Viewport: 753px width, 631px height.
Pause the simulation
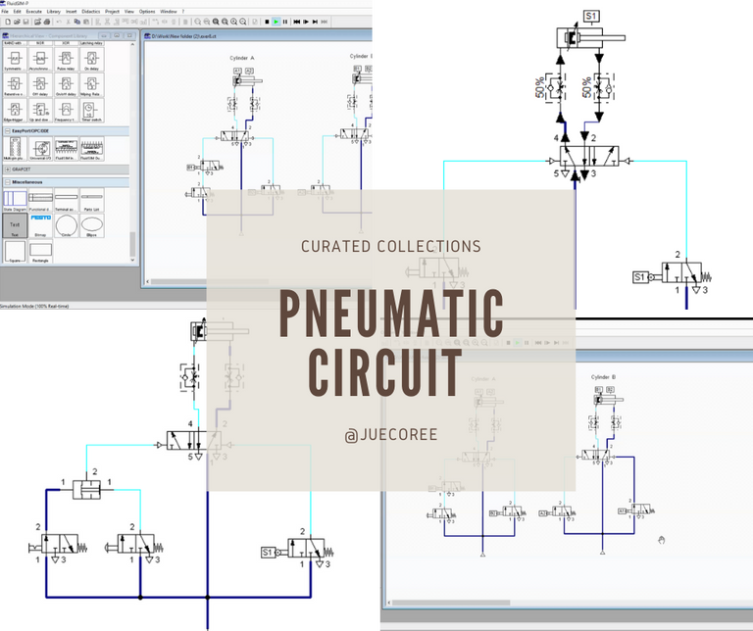(x=285, y=22)
